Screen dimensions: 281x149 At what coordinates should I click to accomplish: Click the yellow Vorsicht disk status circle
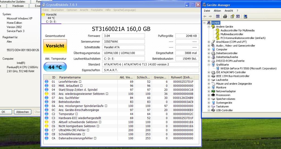43,15
